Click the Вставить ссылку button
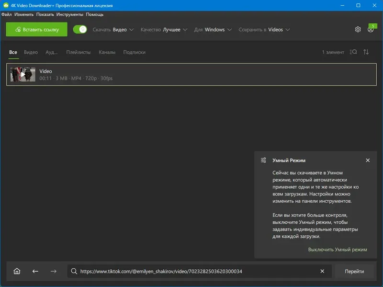Viewport: 383px width, 287px height. (37, 29)
